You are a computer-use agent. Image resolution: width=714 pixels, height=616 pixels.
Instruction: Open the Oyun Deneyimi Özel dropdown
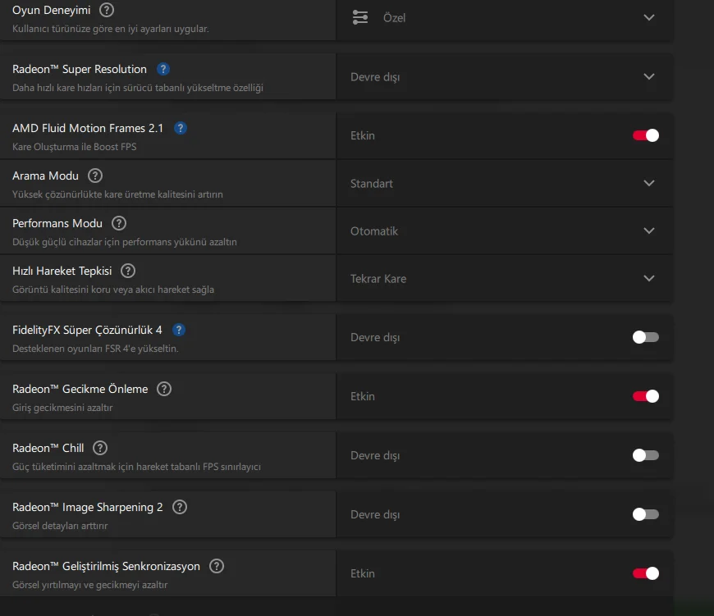505,18
